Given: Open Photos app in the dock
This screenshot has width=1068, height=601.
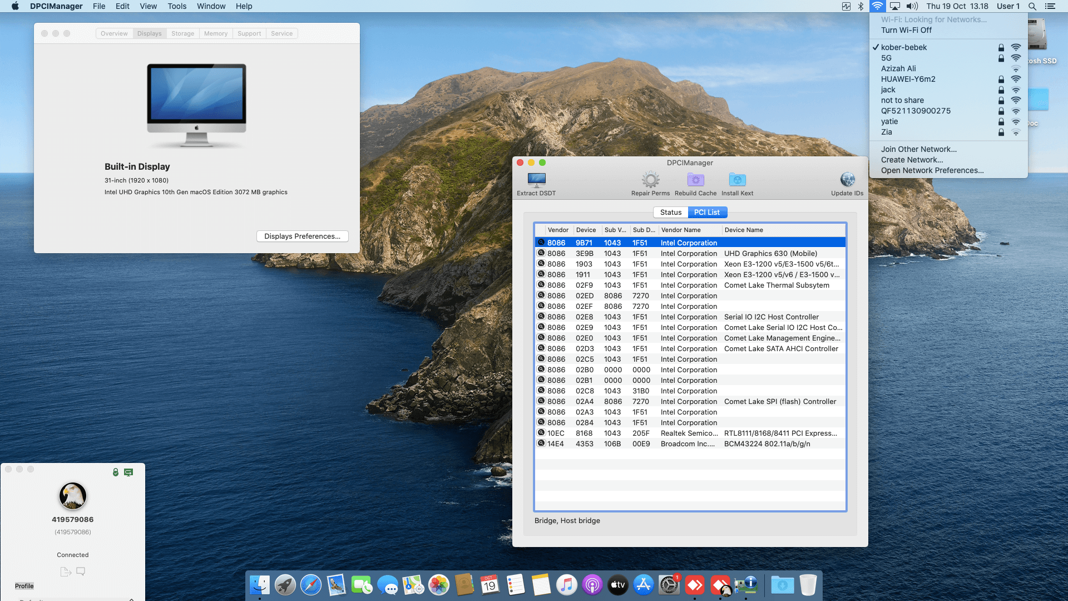Looking at the screenshot, I should 439,585.
